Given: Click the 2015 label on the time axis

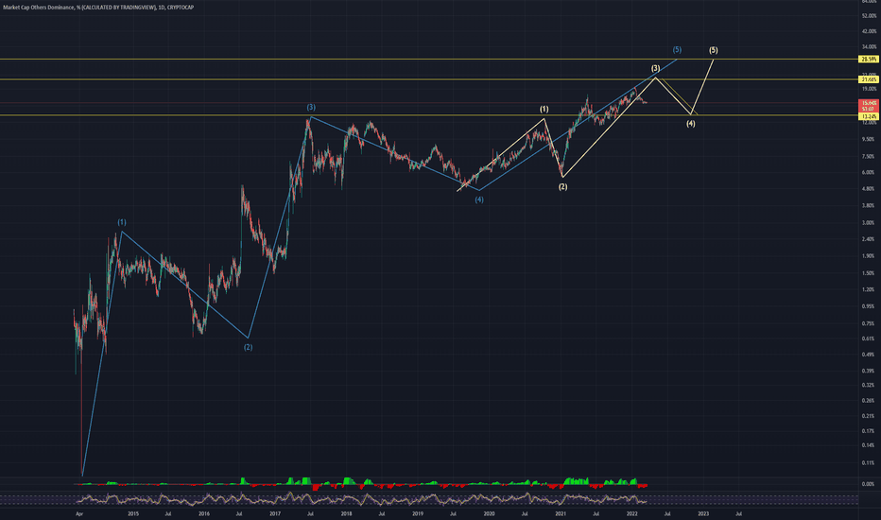Looking at the screenshot, I should pyautogui.click(x=133, y=513).
